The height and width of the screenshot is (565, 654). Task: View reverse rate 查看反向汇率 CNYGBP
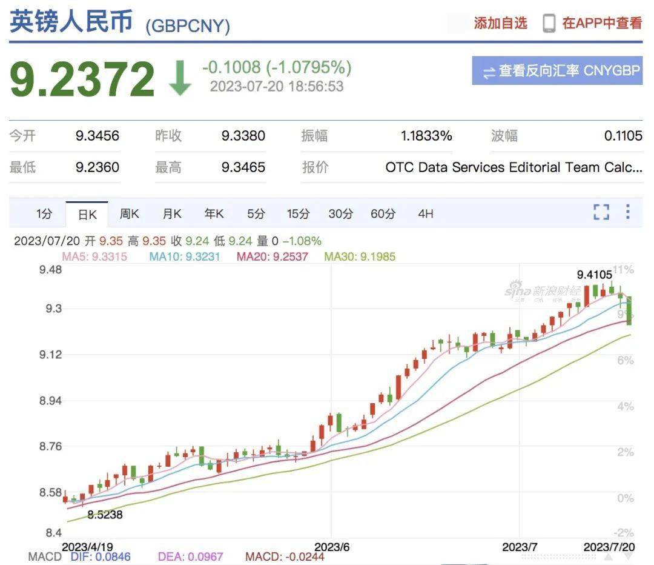point(557,71)
